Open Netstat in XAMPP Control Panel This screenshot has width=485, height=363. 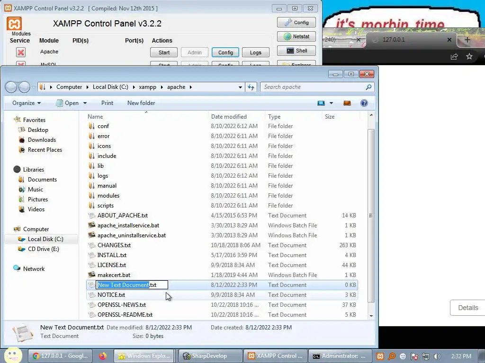296,36
